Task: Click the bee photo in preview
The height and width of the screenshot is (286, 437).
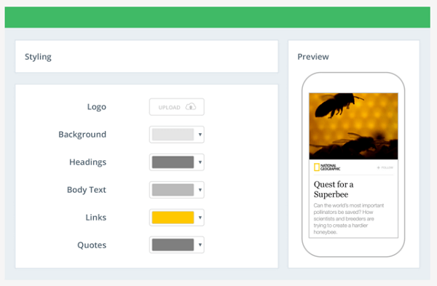Action: pos(353,126)
